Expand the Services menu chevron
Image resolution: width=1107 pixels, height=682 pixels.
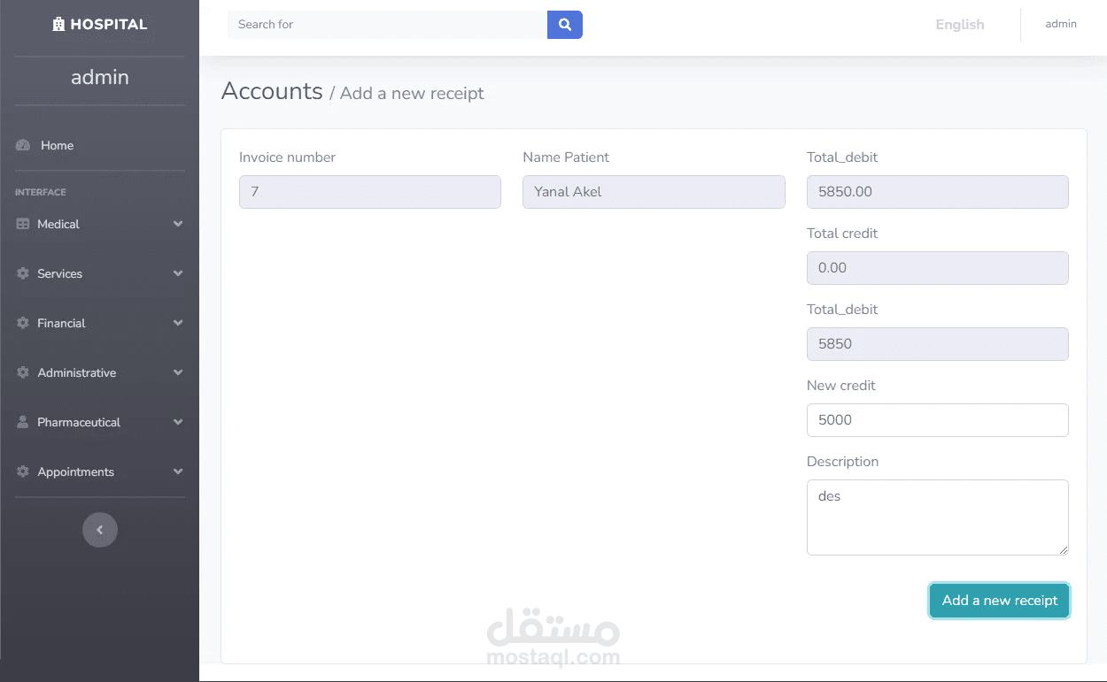178,274
